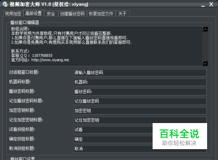Click the 教程说明 line in editor
The width and height of the screenshot is (218, 160).
(x=20, y=29)
